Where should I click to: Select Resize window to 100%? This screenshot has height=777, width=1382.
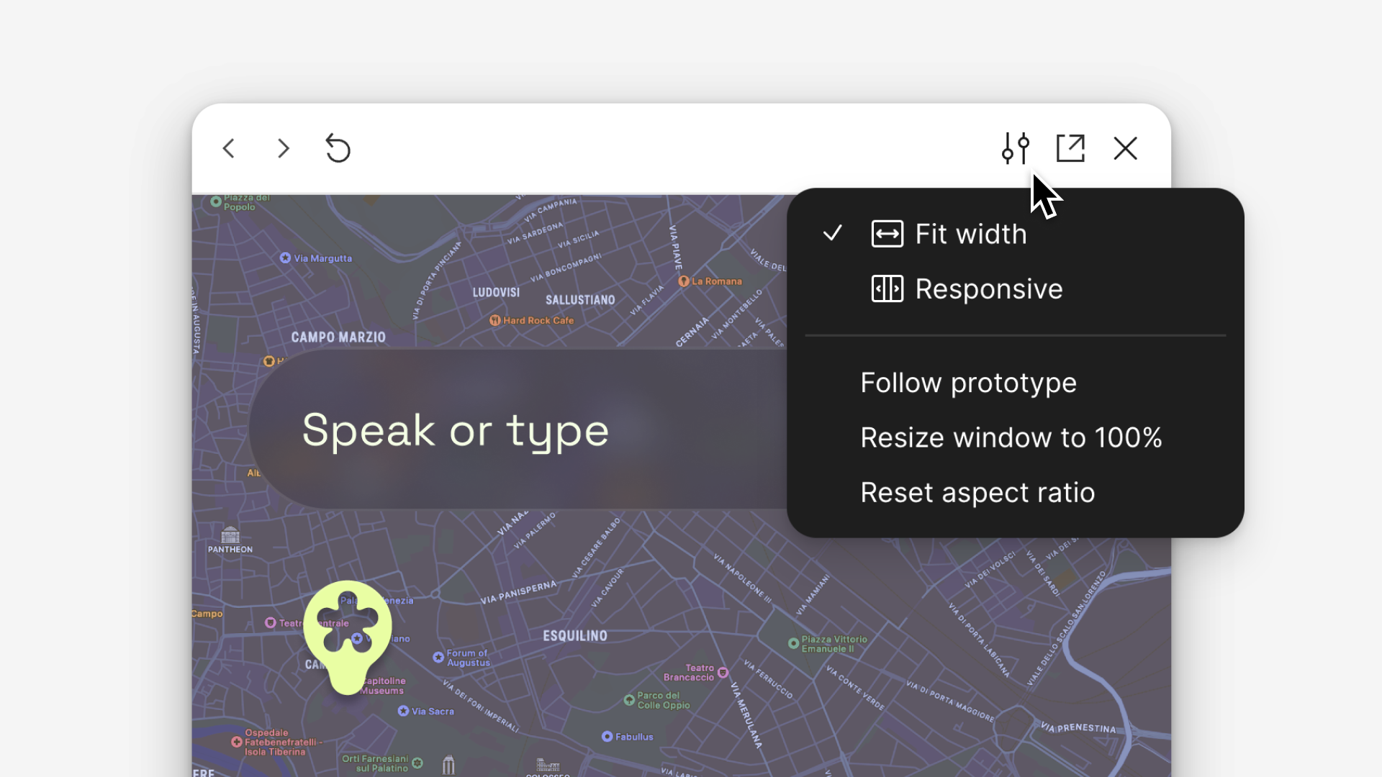[x=1011, y=437]
